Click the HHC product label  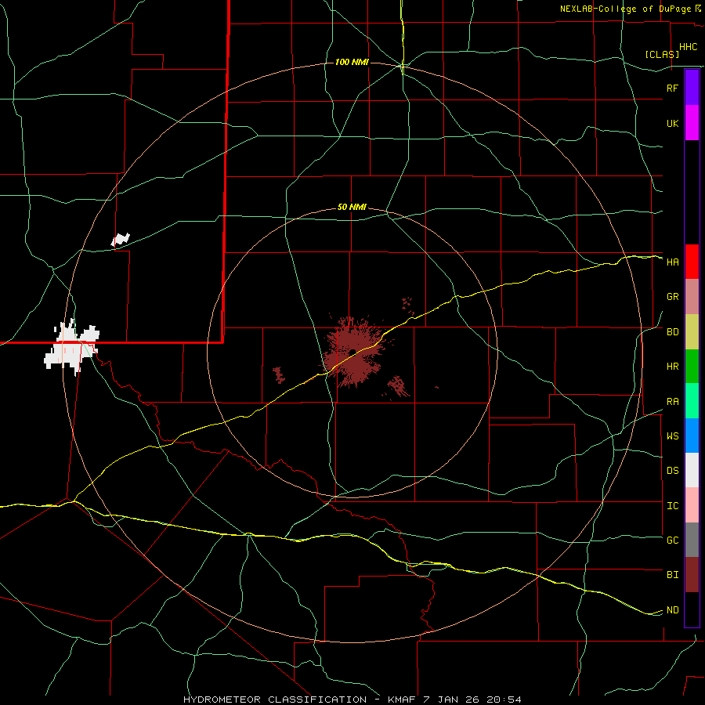point(688,47)
